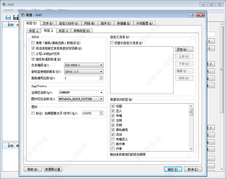Click spinner on image size 131072 field
226x179 pixels.
tap(101, 113)
